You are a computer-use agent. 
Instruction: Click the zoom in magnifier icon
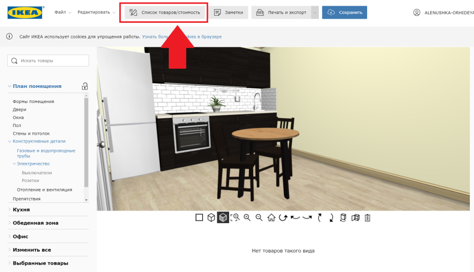(247, 218)
